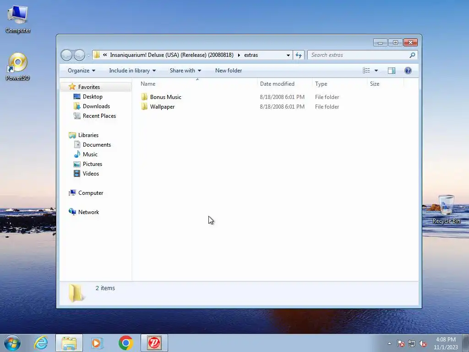Sort by Name column header
The width and height of the screenshot is (469, 352).
point(197,84)
